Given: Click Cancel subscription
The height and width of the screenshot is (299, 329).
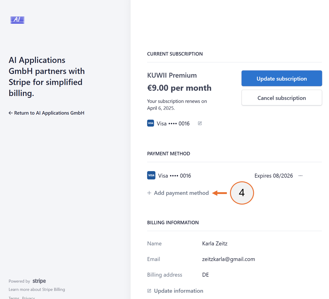Looking at the screenshot, I should coord(281,98).
